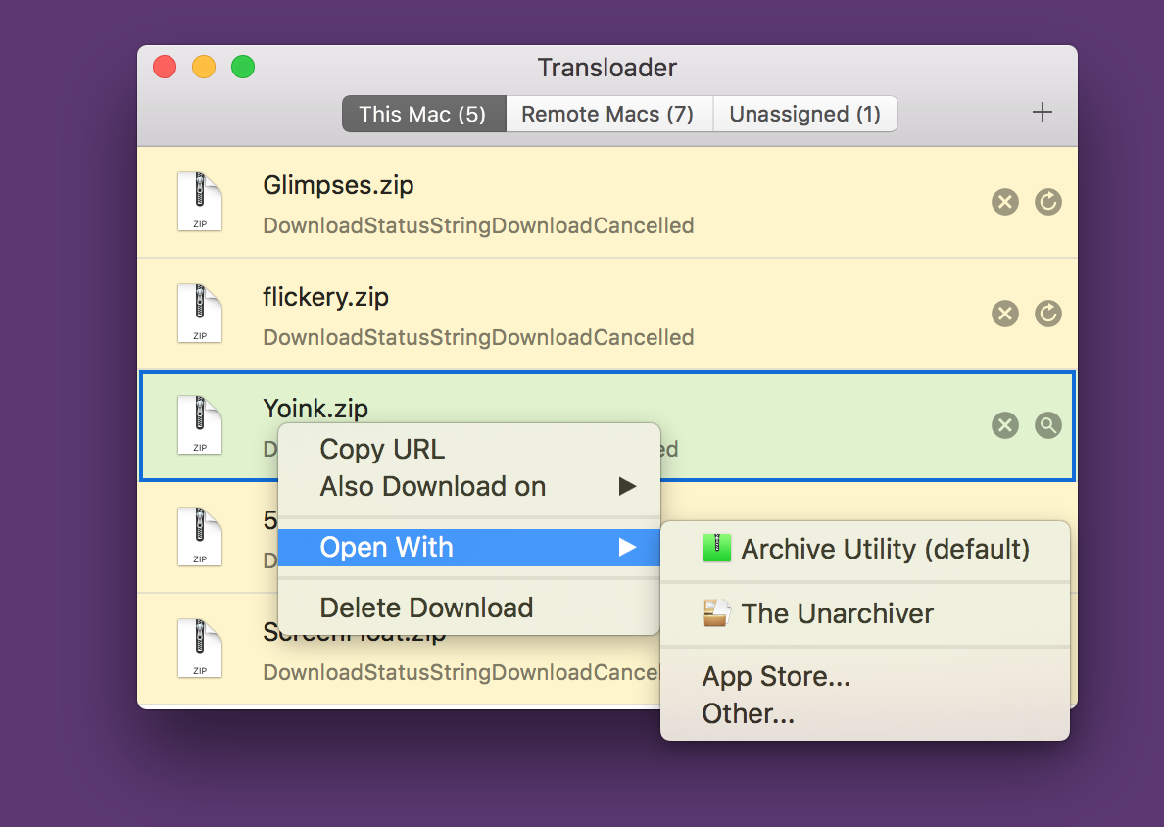Image resolution: width=1164 pixels, height=827 pixels.
Task: Click the Glimpses.zip file icon
Action: click(200, 201)
